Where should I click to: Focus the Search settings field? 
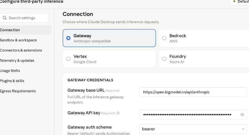pos(24,18)
